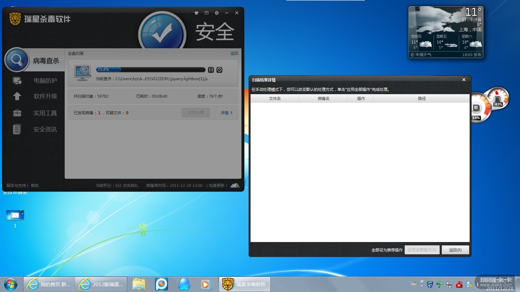The width and height of the screenshot is (520, 292).
Task: Click the toolbox briefcase icon
Action: pyautogui.click(x=17, y=113)
